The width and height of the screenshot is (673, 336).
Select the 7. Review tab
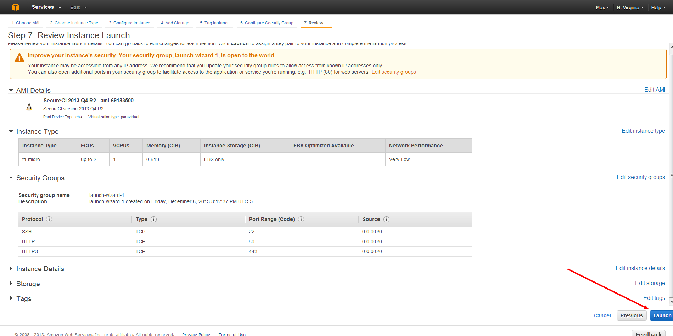pyautogui.click(x=316, y=23)
